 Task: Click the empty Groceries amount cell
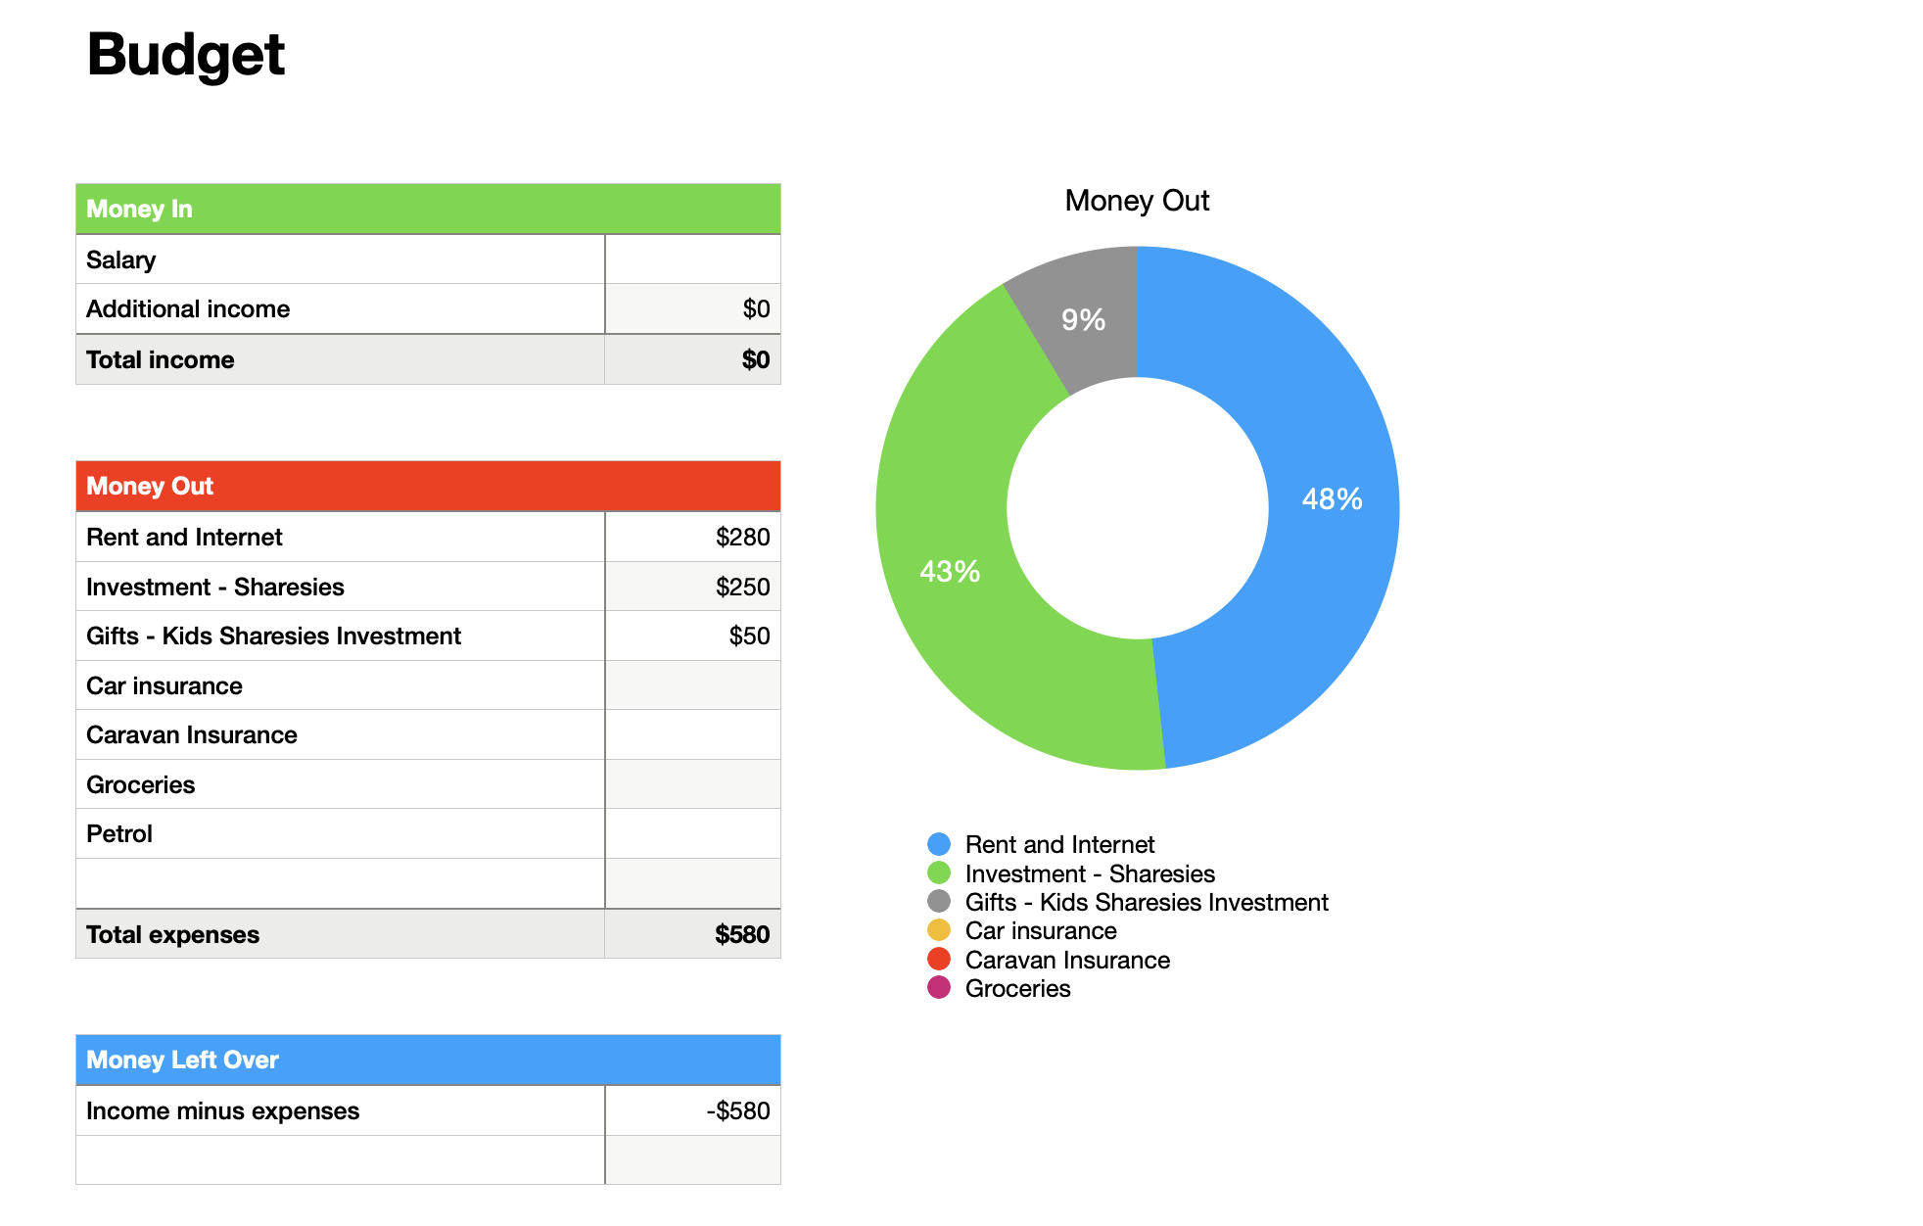pos(692,784)
